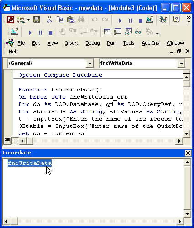Click the code pane scroll up arrow
The width and height of the screenshot is (194, 228).
pyautogui.click(x=186, y=77)
